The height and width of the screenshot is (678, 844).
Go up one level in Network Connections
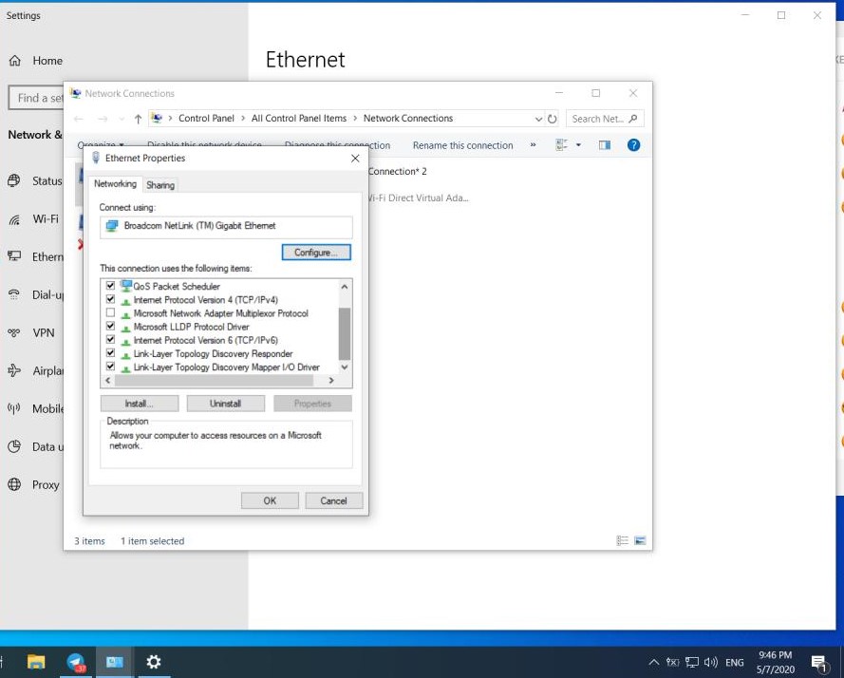[138, 119]
